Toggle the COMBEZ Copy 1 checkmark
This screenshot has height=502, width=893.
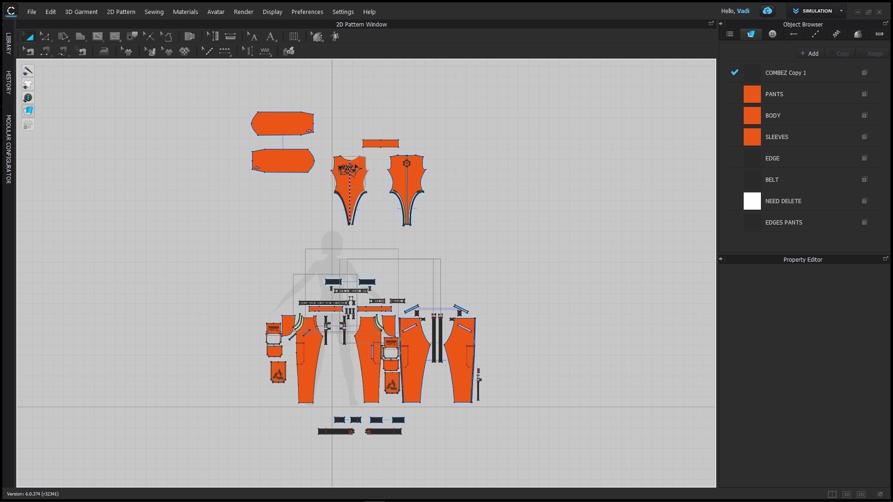734,73
